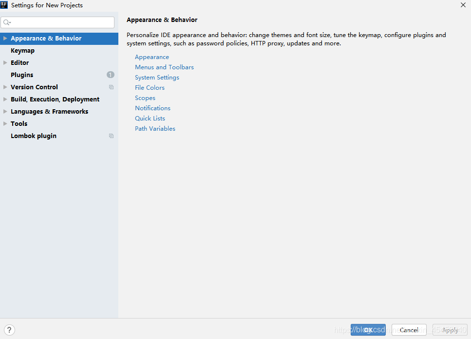The image size is (471, 339).
Task: Select the Keymap settings category
Action: point(59,51)
